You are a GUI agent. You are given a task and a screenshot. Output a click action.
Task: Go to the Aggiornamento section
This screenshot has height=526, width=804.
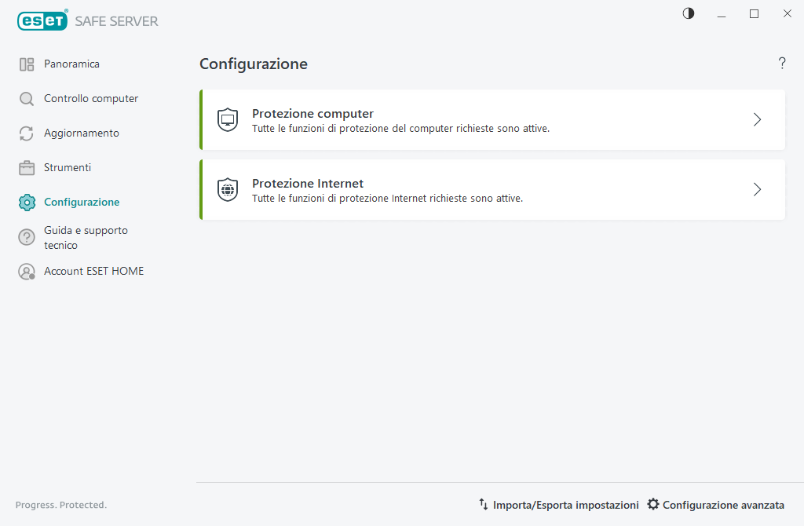coord(82,133)
